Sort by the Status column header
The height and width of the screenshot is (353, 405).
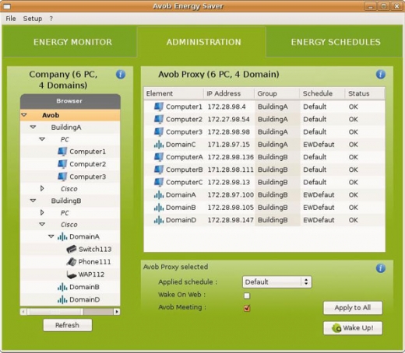click(x=364, y=93)
